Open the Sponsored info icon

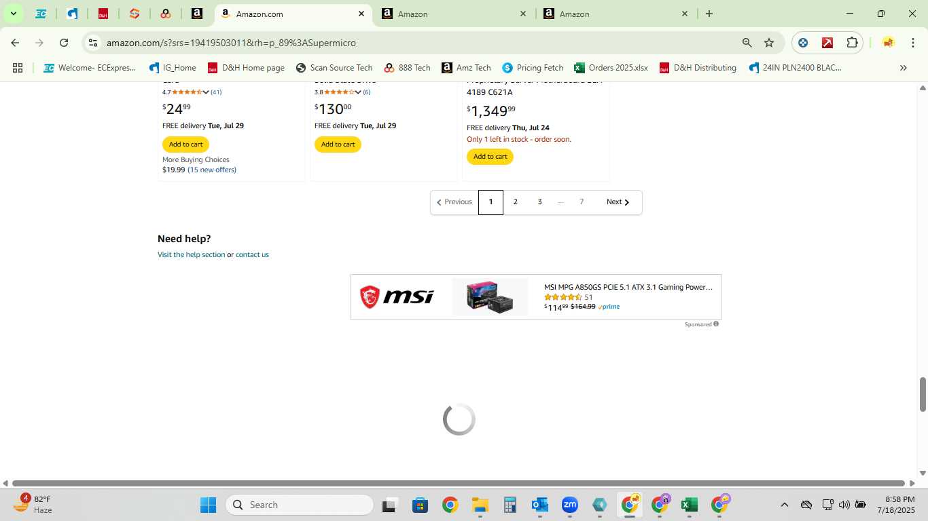click(716, 324)
